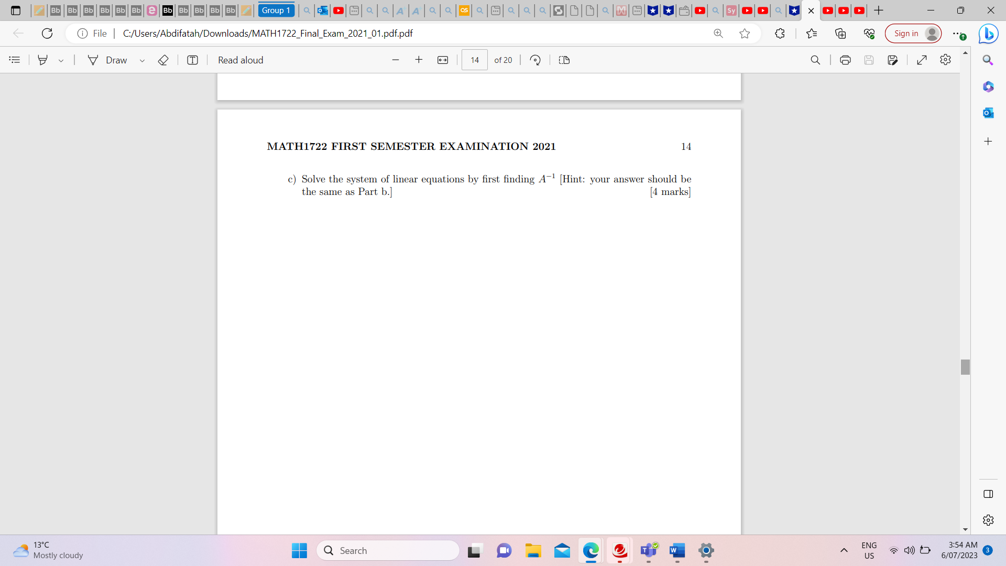1006x566 pixels.
Task: Open the highlight color dropdown
Action: (x=61, y=60)
